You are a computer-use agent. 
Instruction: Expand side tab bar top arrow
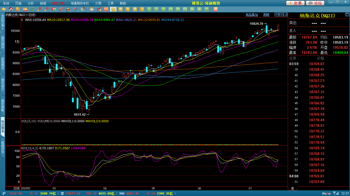coord(3,29)
